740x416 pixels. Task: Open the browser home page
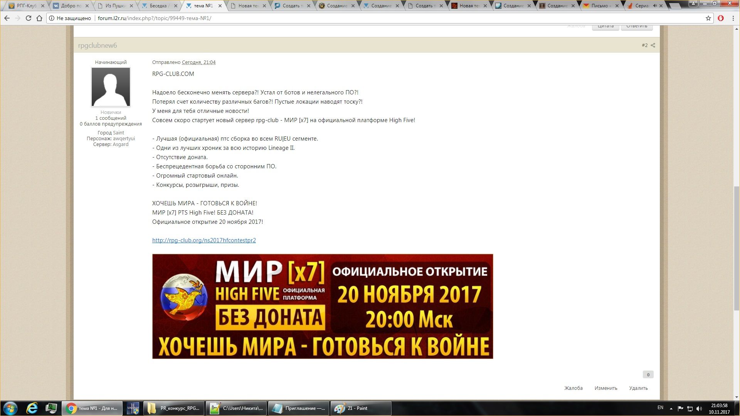point(39,18)
